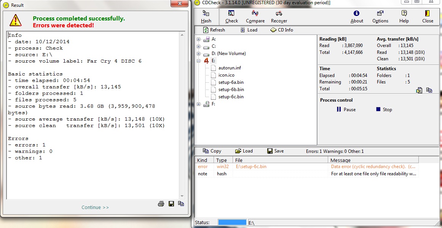Expand the F: drive node

(x=199, y=104)
